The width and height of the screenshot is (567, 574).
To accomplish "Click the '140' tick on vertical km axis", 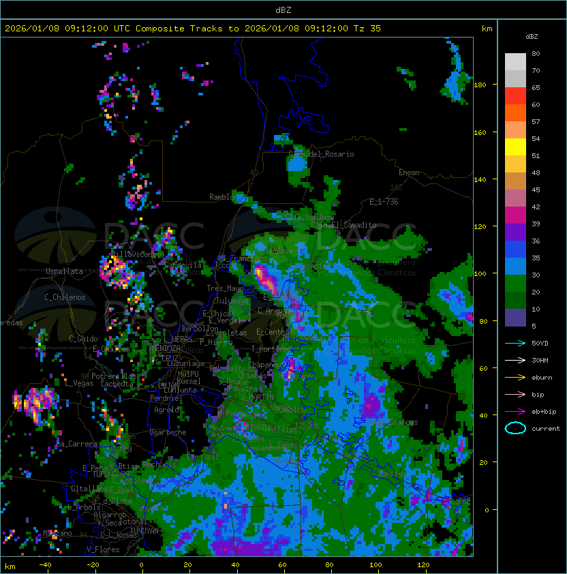I will 480,180.
